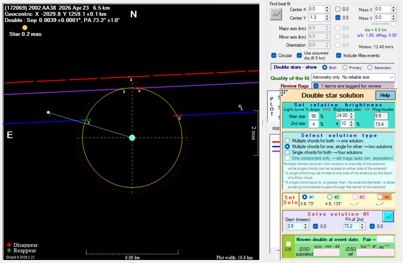This screenshot has width=403, height=263.
Task: Click the 'Star 0.2 mas' label in plot
Action: pyautogui.click(x=25, y=34)
